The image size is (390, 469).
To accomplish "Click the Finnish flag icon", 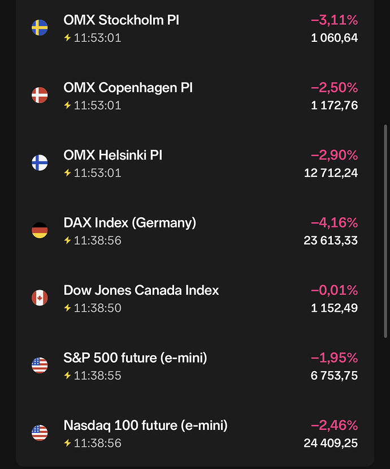I will pos(40,163).
